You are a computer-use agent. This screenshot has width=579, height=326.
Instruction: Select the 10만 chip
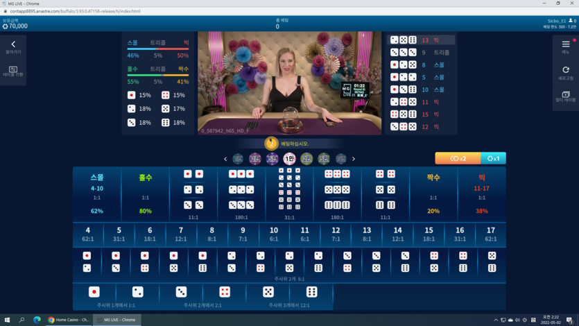click(x=341, y=159)
